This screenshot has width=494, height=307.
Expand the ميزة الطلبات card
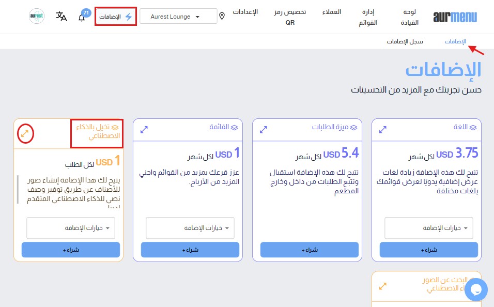coord(264,129)
